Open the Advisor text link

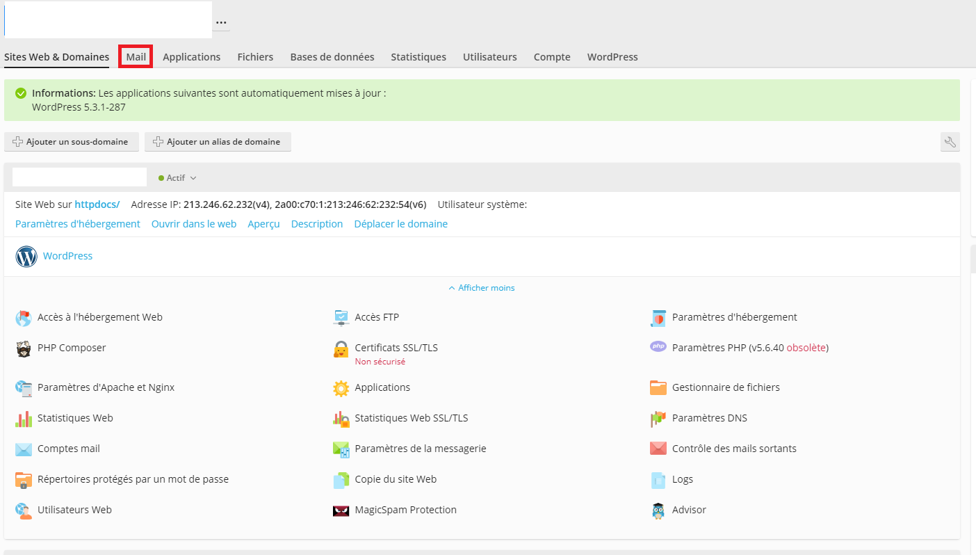click(689, 510)
